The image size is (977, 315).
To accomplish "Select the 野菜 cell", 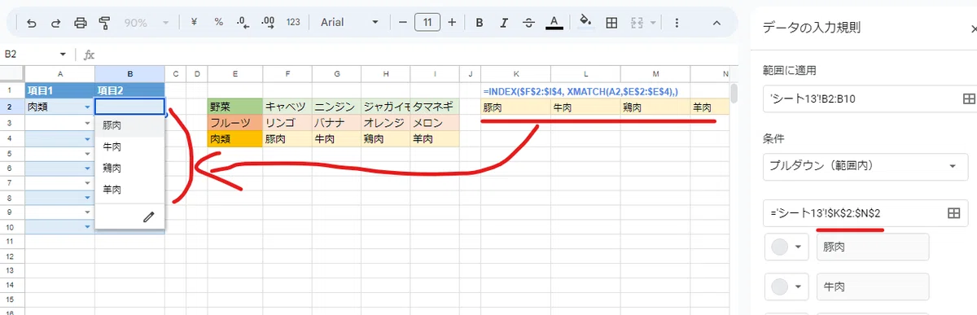I will click(234, 107).
